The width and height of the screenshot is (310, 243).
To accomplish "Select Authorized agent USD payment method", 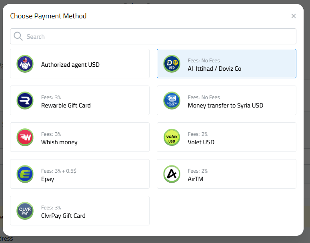I will point(80,64).
